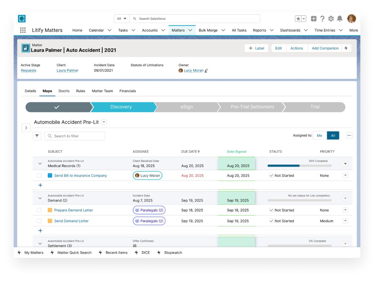Click the + Label button
The width and height of the screenshot is (377, 282).
(256, 48)
